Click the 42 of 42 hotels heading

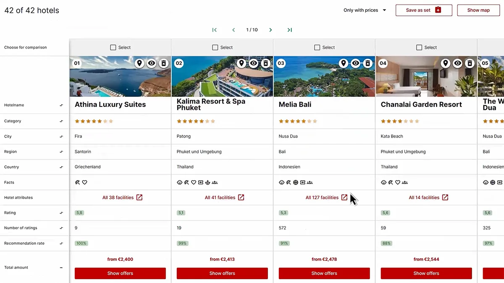[x=32, y=10]
